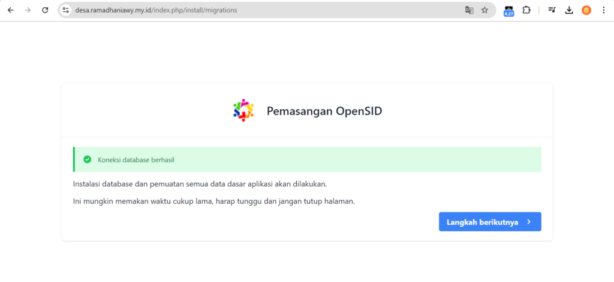Click the Pemasangan OpenSID heading
Screen dimensions: 614x282
324,111
